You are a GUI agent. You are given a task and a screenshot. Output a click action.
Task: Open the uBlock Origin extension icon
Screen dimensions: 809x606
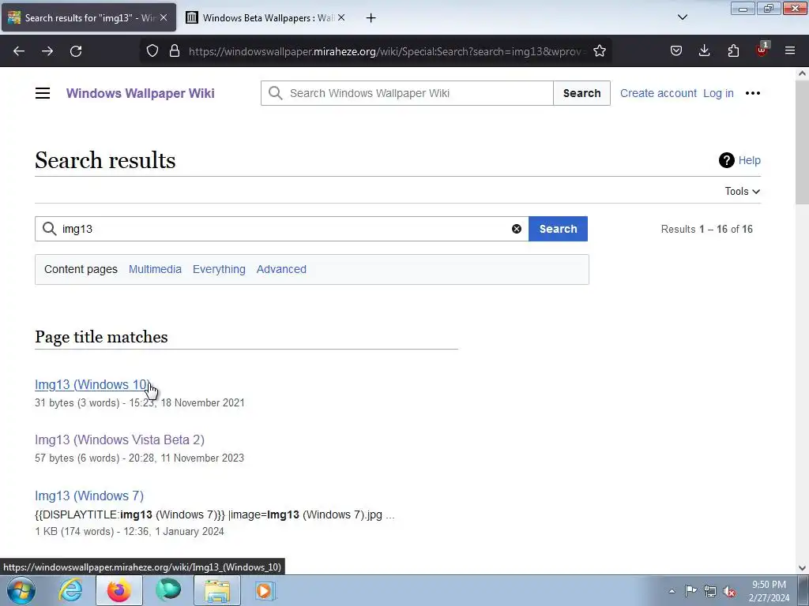click(762, 50)
